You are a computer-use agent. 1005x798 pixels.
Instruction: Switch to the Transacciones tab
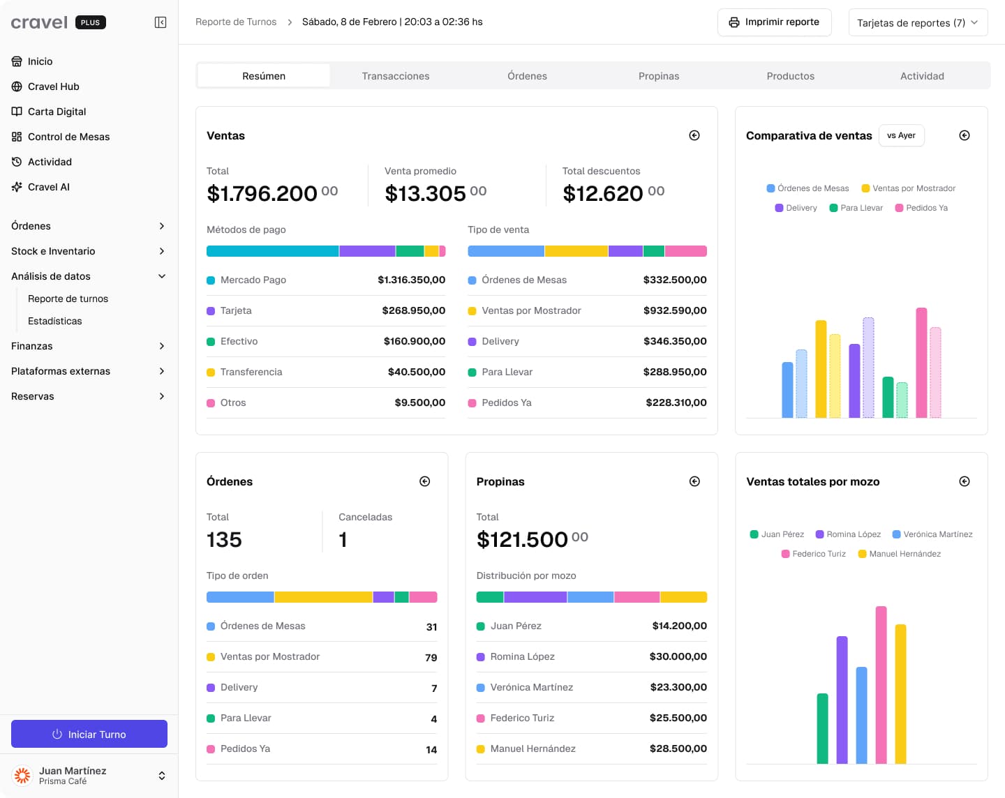point(395,76)
